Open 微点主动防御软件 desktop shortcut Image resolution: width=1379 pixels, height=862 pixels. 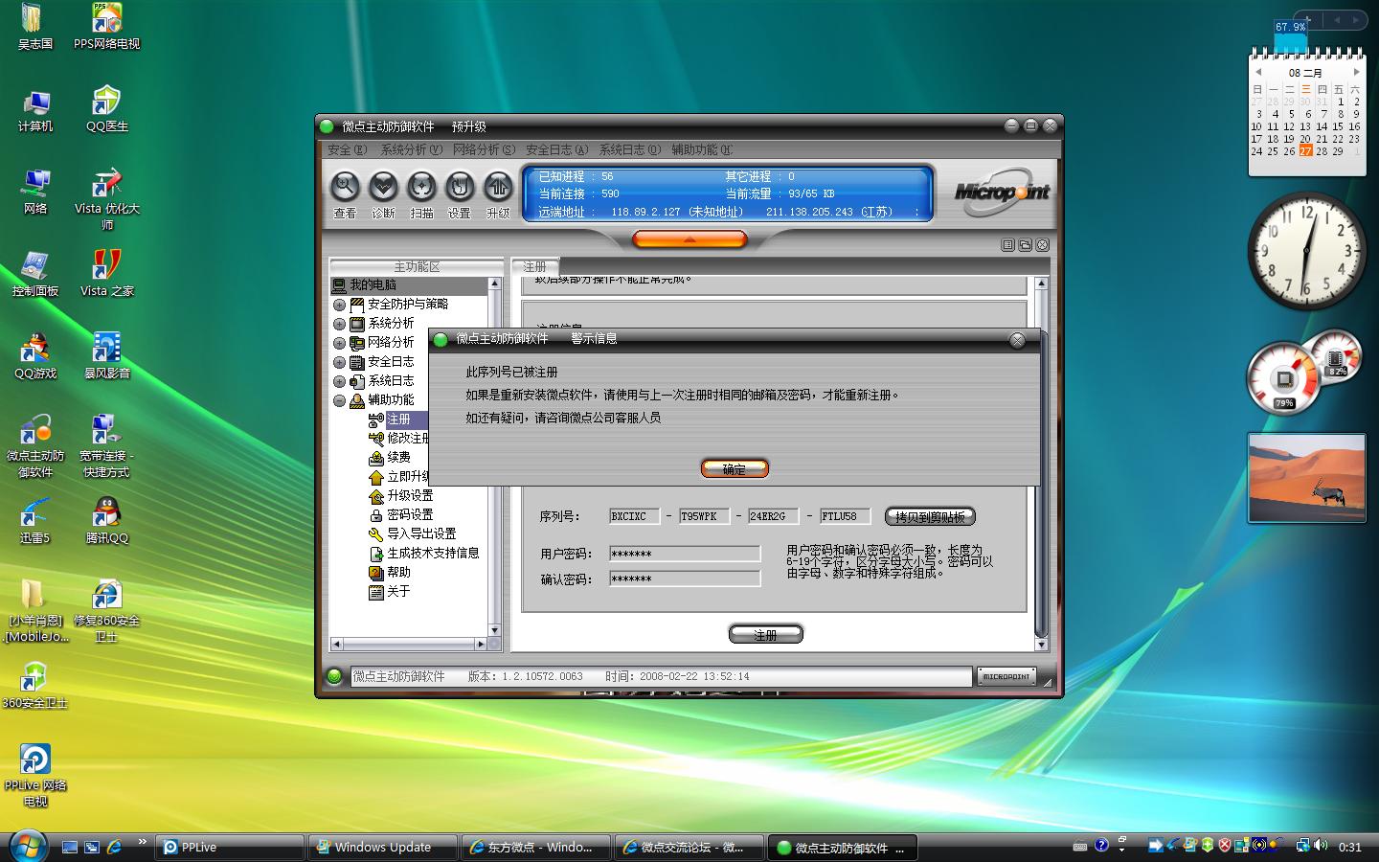[35, 446]
